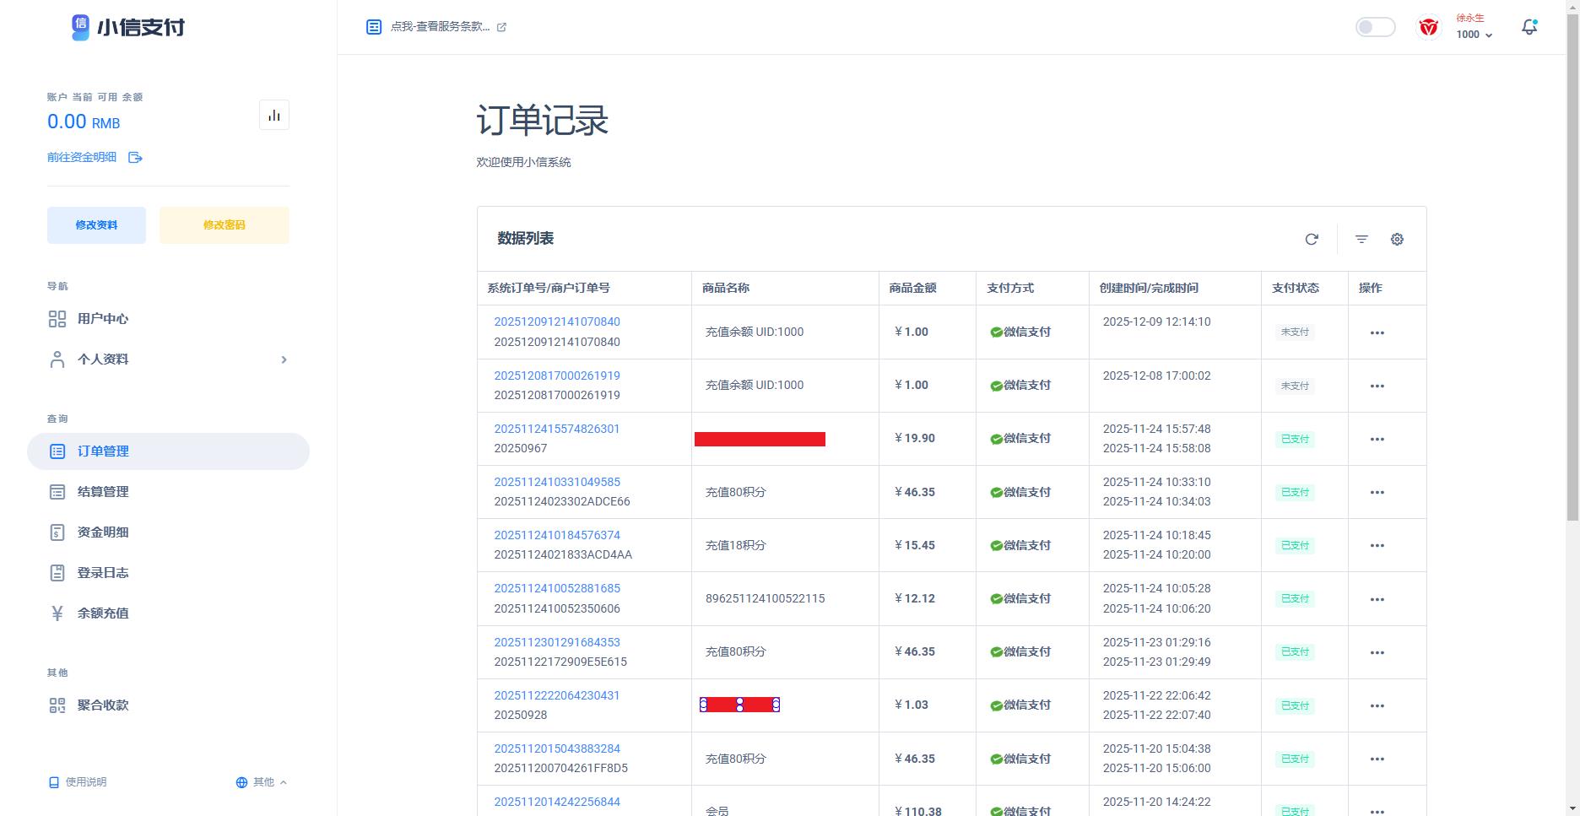Open the user account 1000 dropdown
Viewport: 1580px width, 816px height.
[x=1473, y=35]
